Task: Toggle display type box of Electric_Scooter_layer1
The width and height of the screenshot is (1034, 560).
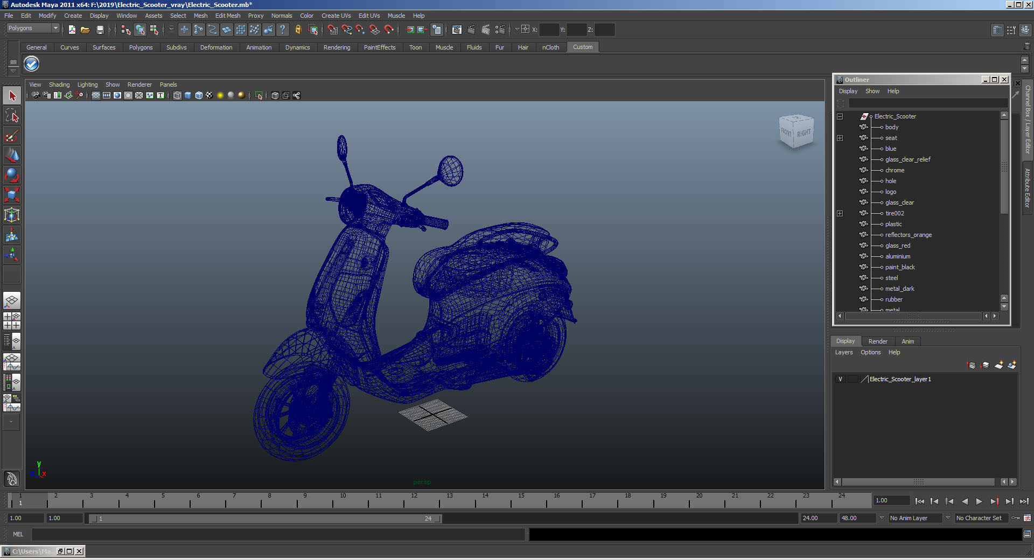Action: pos(853,379)
